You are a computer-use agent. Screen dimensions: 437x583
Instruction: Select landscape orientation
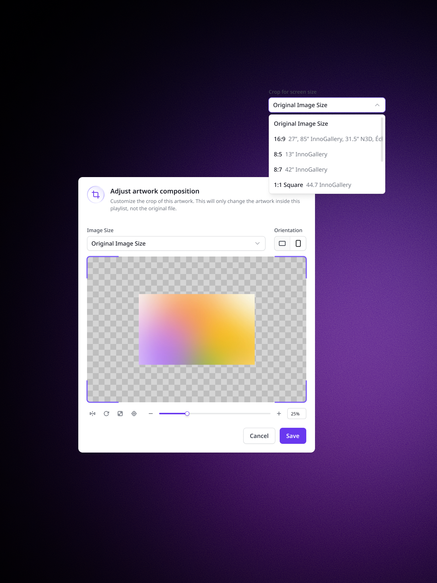(x=282, y=243)
